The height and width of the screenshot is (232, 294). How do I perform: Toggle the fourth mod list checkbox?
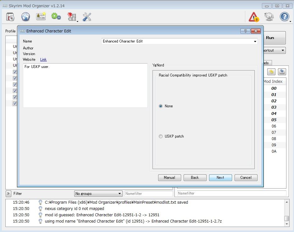(x=15, y=91)
